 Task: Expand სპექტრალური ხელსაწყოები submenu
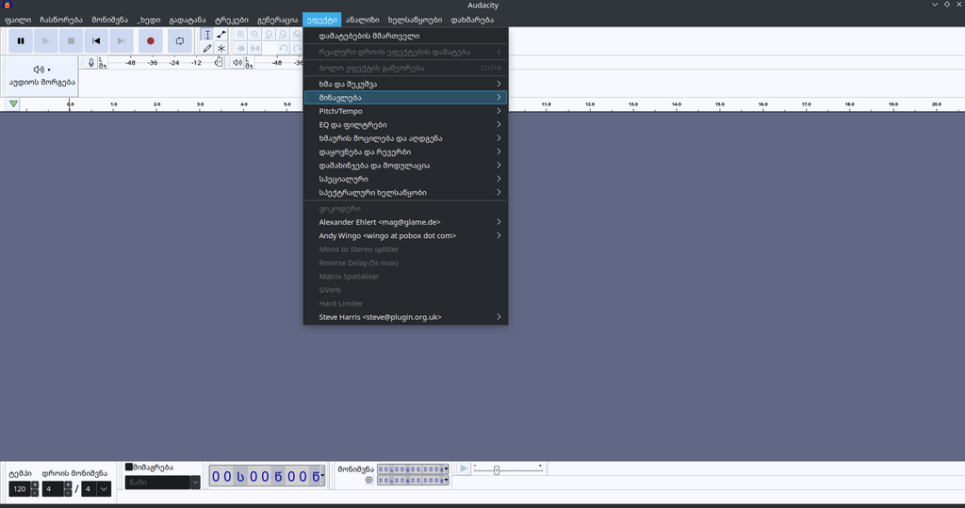405,192
